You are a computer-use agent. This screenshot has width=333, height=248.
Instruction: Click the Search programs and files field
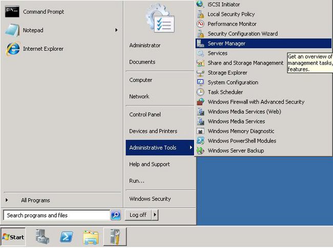(x=57, y=215)
